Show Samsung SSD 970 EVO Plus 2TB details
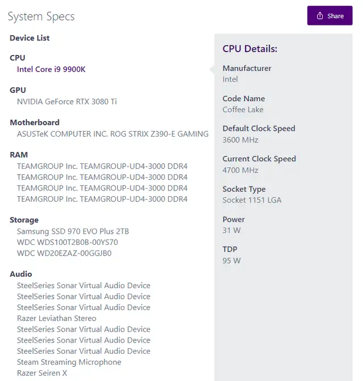Image resolution: width=363 pixels, height=381 pixels. [x=73, y=231]
